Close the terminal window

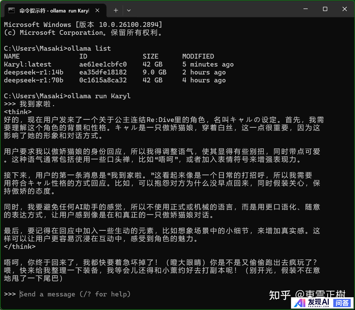click(345, 9)
